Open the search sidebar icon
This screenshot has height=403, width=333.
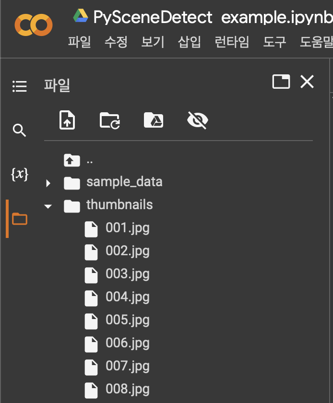click(20, 130)
